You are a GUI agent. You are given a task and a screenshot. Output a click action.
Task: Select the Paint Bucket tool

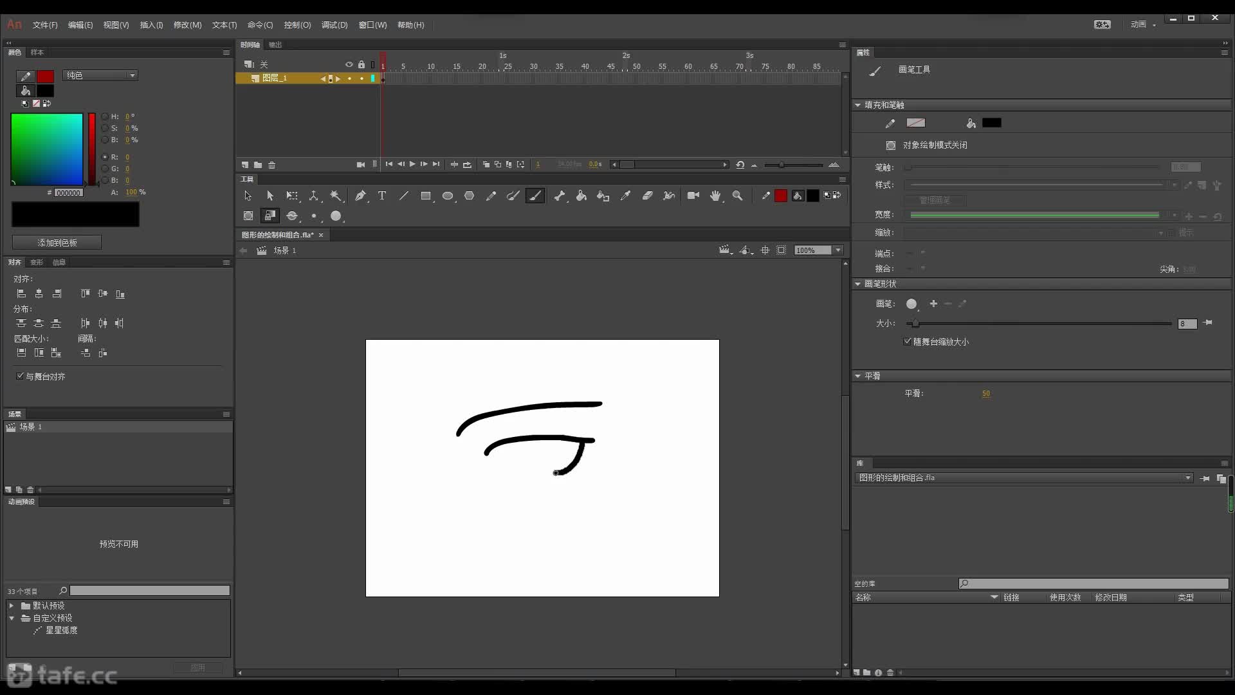coord(581,196)
